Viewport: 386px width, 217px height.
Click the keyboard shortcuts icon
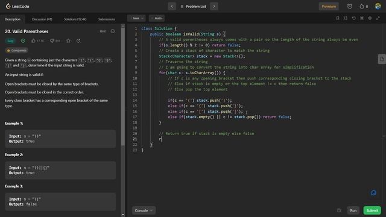coord(362,18)
